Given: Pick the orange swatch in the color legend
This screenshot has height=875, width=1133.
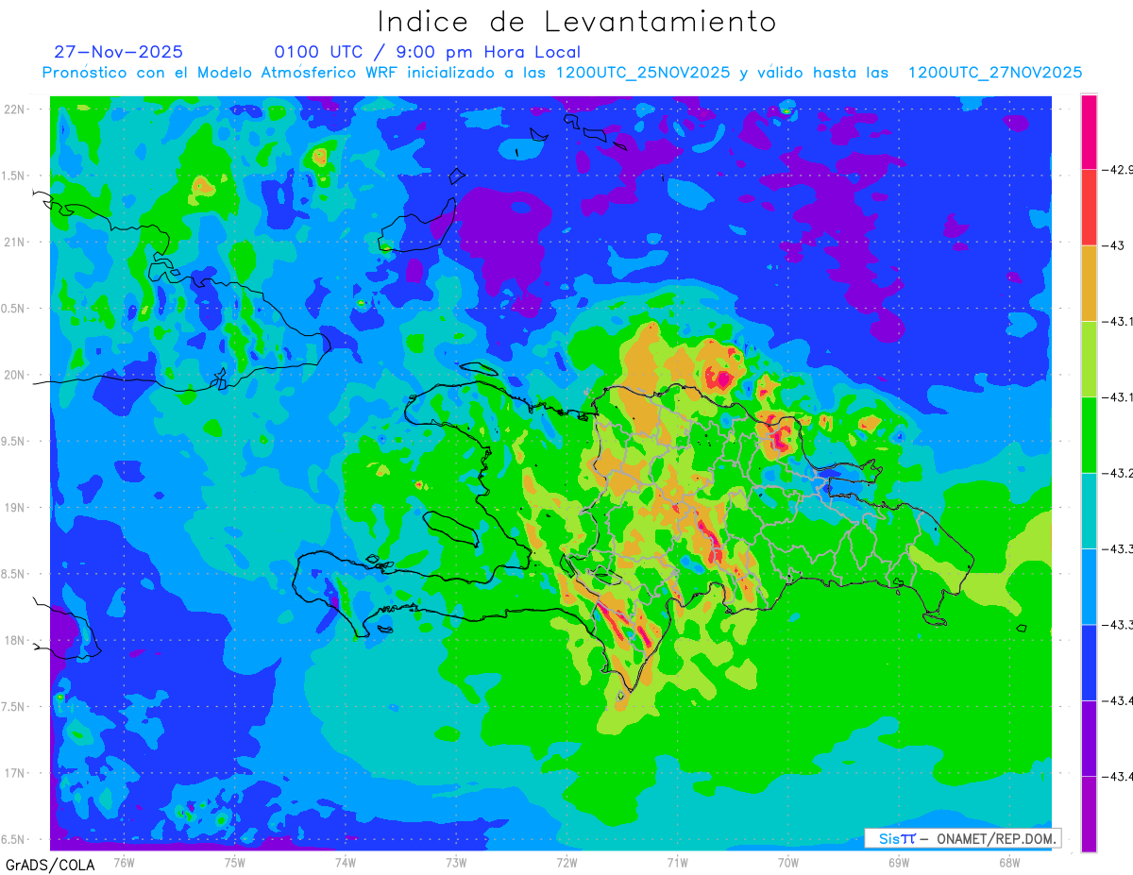Looking at the screenshot, I should (x=1089, y=283).
